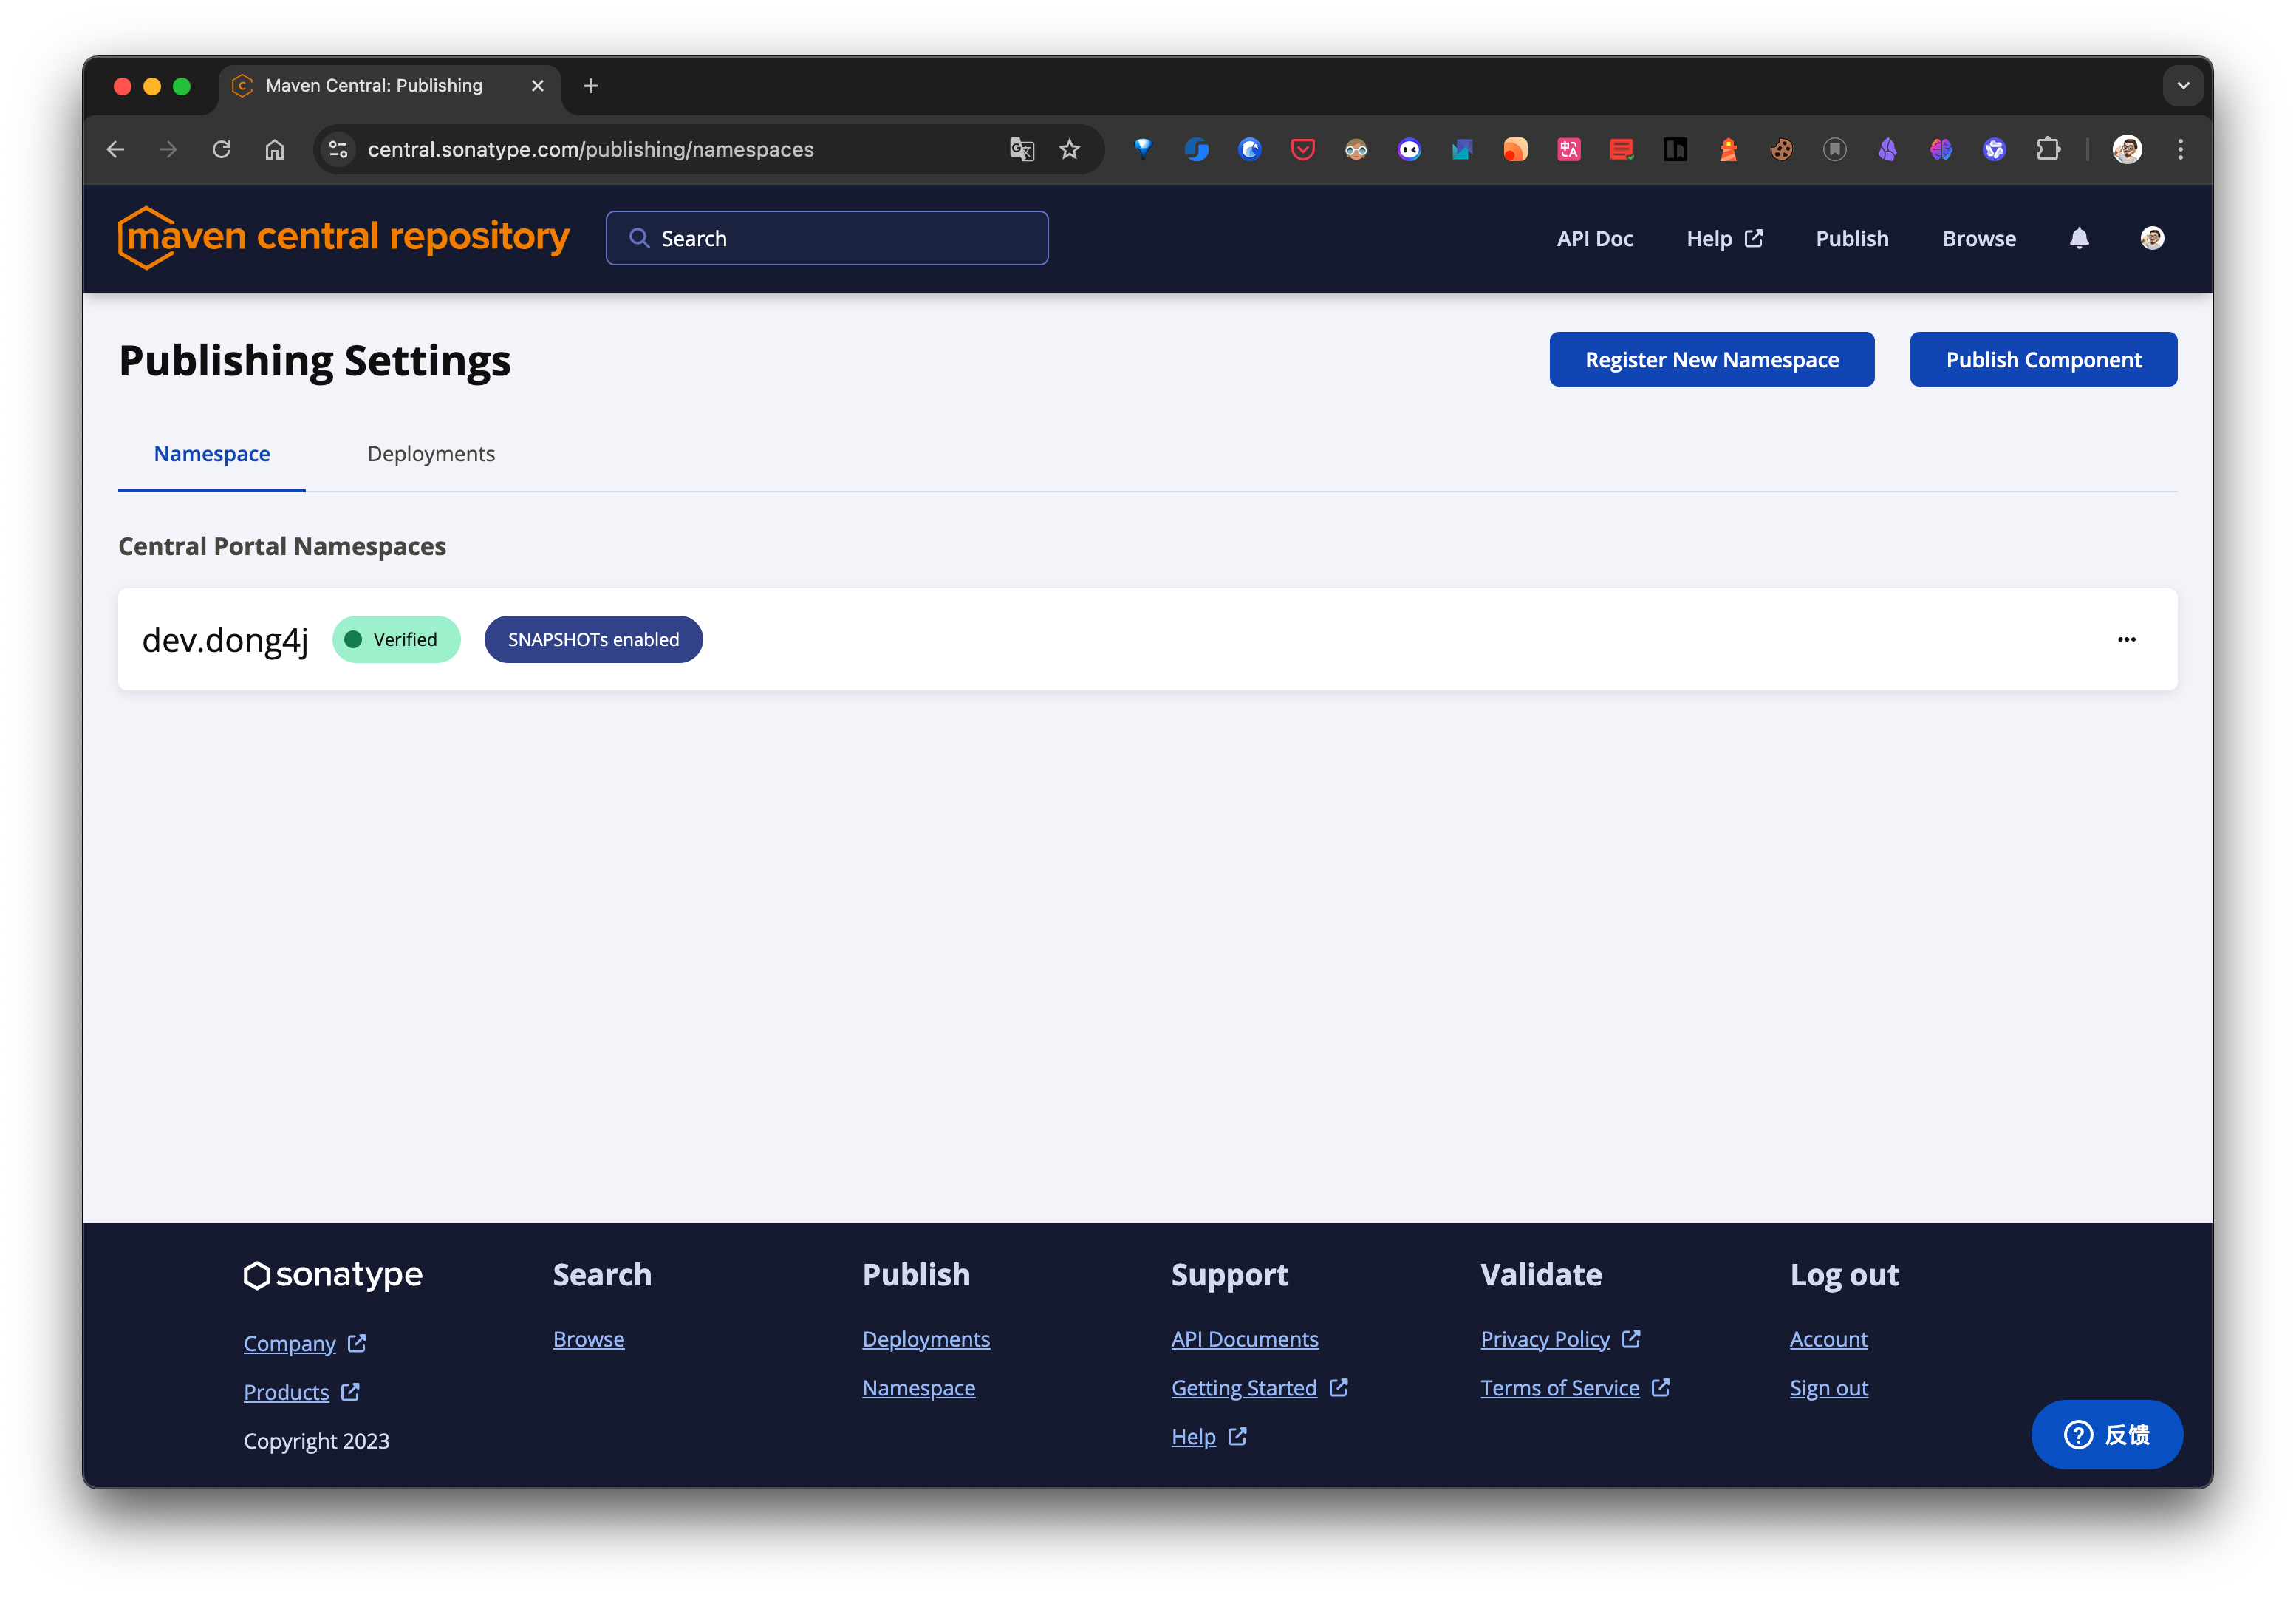
Task: Click Register New Namespace button
Action: tap(1711, 359)
